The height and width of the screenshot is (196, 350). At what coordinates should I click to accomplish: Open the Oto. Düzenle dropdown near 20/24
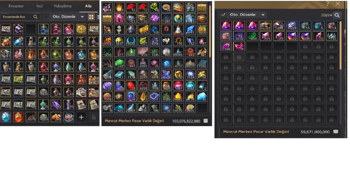tap(263, 15)
